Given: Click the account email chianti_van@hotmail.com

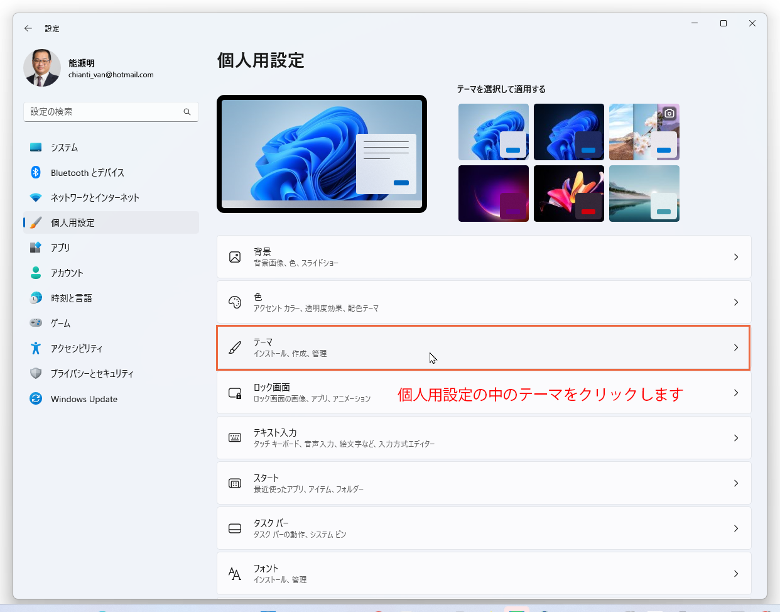Looking at the screenshot, I should pyautogui.click(x=111, y=75).
